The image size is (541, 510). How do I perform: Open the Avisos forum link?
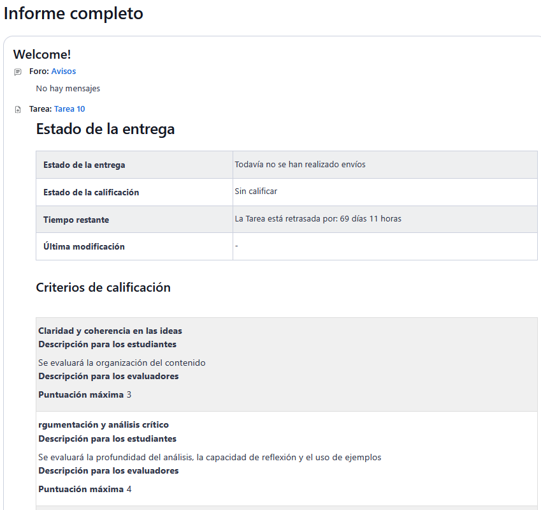63,71
